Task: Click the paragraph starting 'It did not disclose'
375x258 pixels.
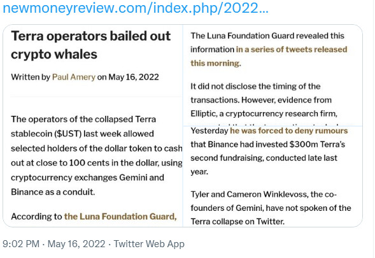Action: pyautogui.click(x=264, y=100)
